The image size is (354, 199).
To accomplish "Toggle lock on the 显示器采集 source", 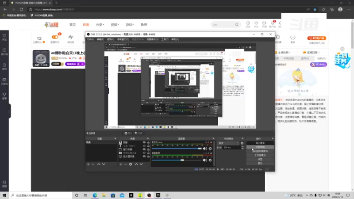I will 148,157.
